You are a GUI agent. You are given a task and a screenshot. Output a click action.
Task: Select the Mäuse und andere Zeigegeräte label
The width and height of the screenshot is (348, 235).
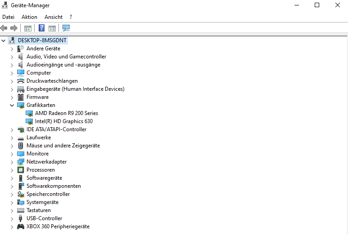63,146
